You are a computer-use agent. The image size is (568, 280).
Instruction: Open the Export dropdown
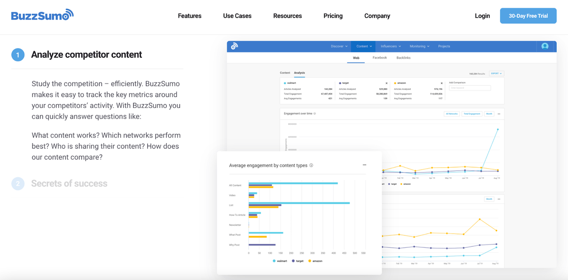[497, 73]
